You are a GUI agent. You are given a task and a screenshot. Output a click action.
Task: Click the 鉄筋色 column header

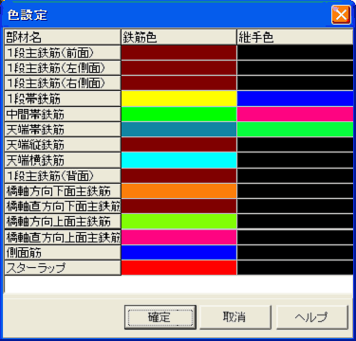pos(178,37)
